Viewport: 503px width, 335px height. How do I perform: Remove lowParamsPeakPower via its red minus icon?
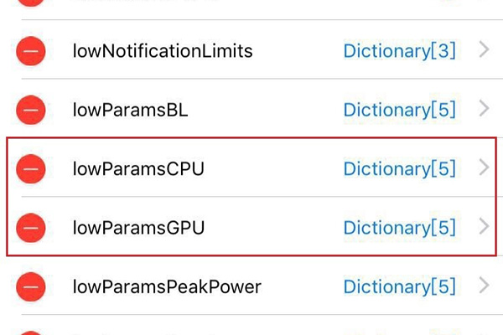click(x=31, y=287)
